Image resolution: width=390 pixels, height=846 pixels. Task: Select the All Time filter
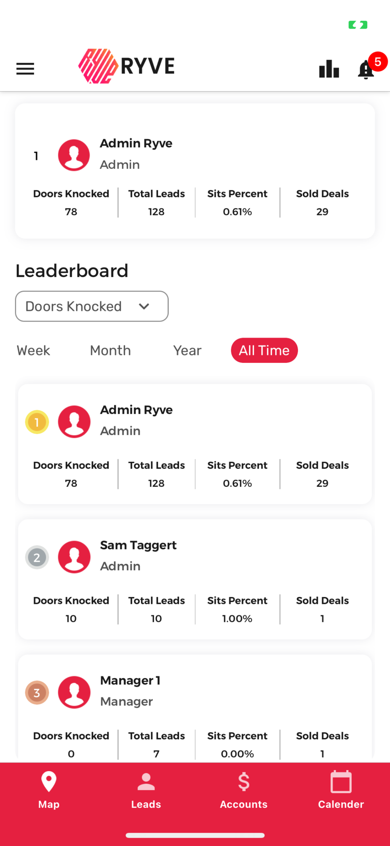pos(264,351)
